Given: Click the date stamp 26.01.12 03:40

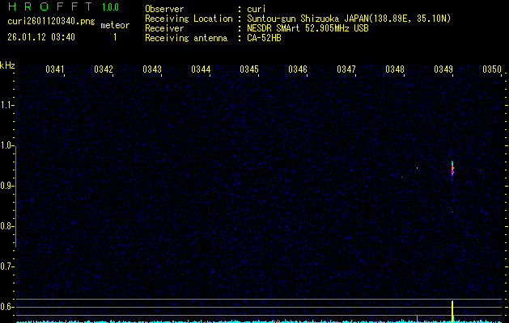Looking at the screenshot, I should pos(41,37).
